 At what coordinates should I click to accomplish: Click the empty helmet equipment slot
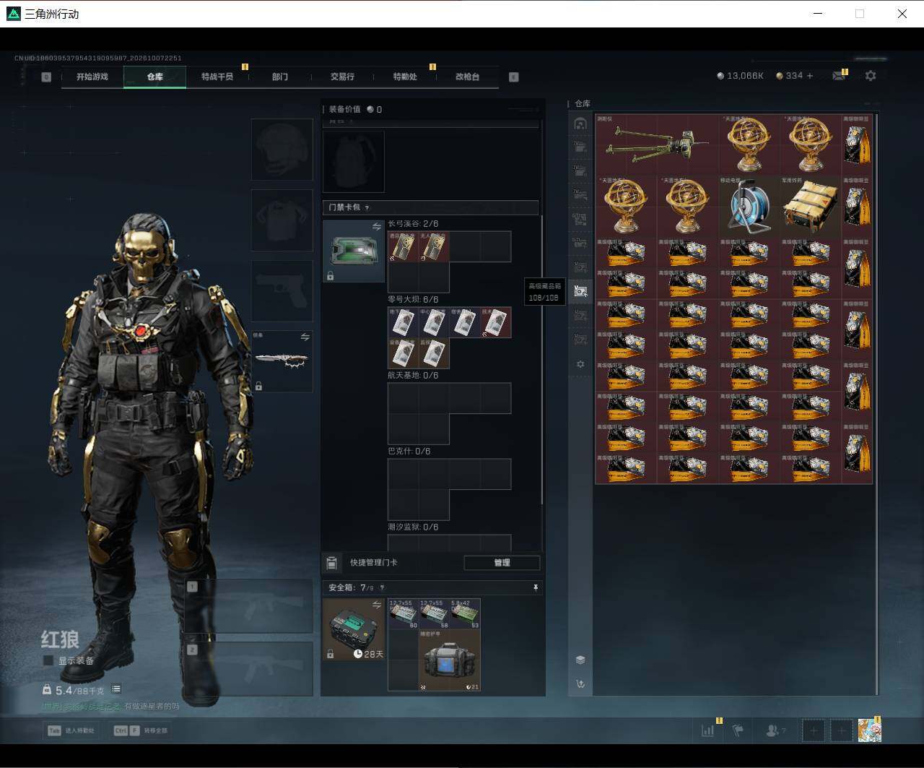(x=282, y=150)
